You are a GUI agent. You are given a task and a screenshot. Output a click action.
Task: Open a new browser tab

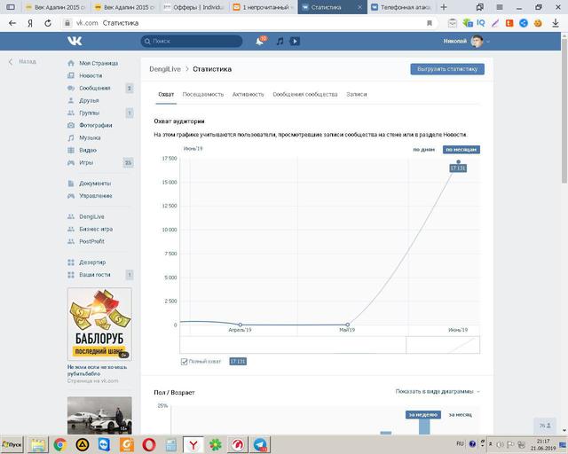pos(444,7)
